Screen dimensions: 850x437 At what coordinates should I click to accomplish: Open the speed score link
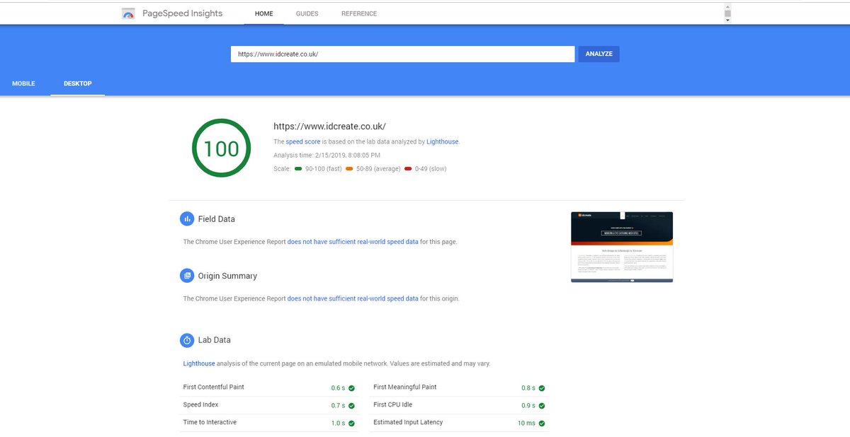[303, 141]
